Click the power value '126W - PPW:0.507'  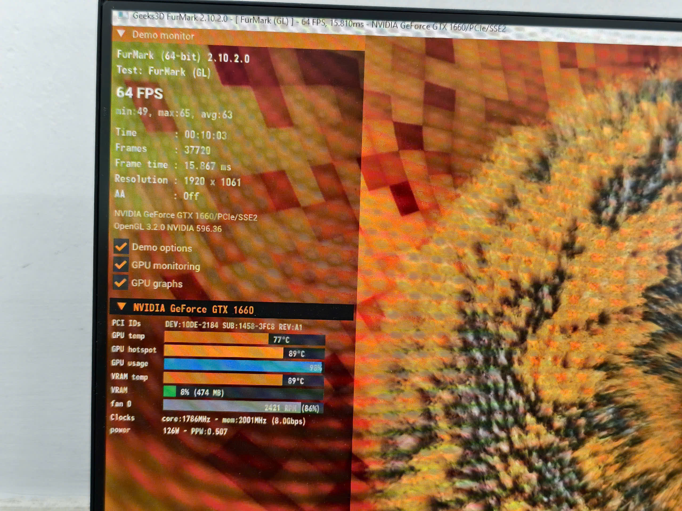(195, 431)
